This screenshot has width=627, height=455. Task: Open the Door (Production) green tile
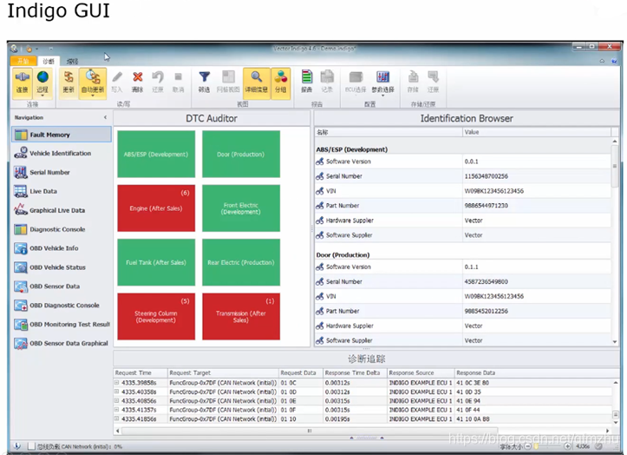tap(241, 155)
